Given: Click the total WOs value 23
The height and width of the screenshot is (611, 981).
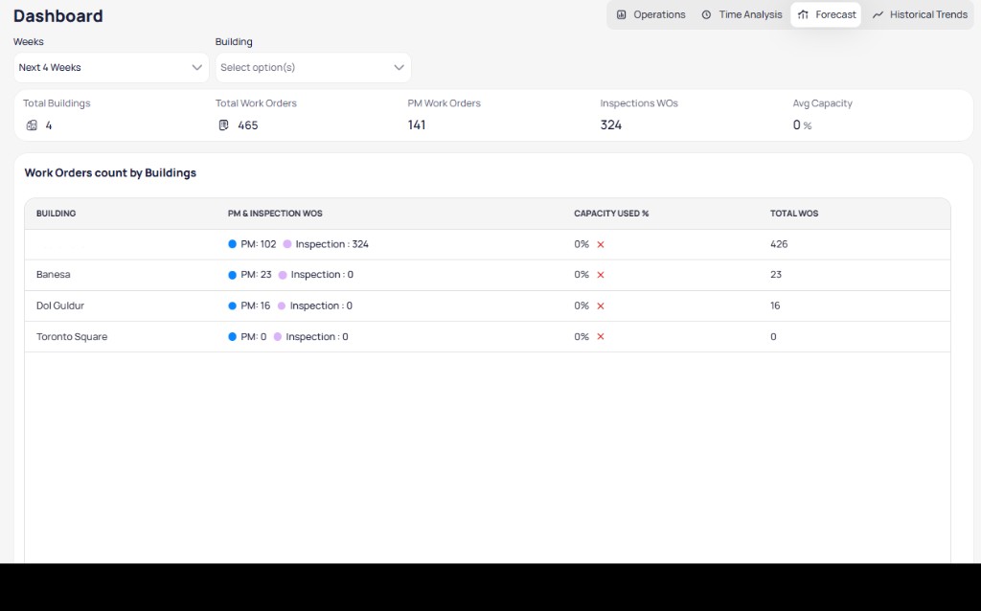Looking at the screenshot, I should tap(776, 275).
